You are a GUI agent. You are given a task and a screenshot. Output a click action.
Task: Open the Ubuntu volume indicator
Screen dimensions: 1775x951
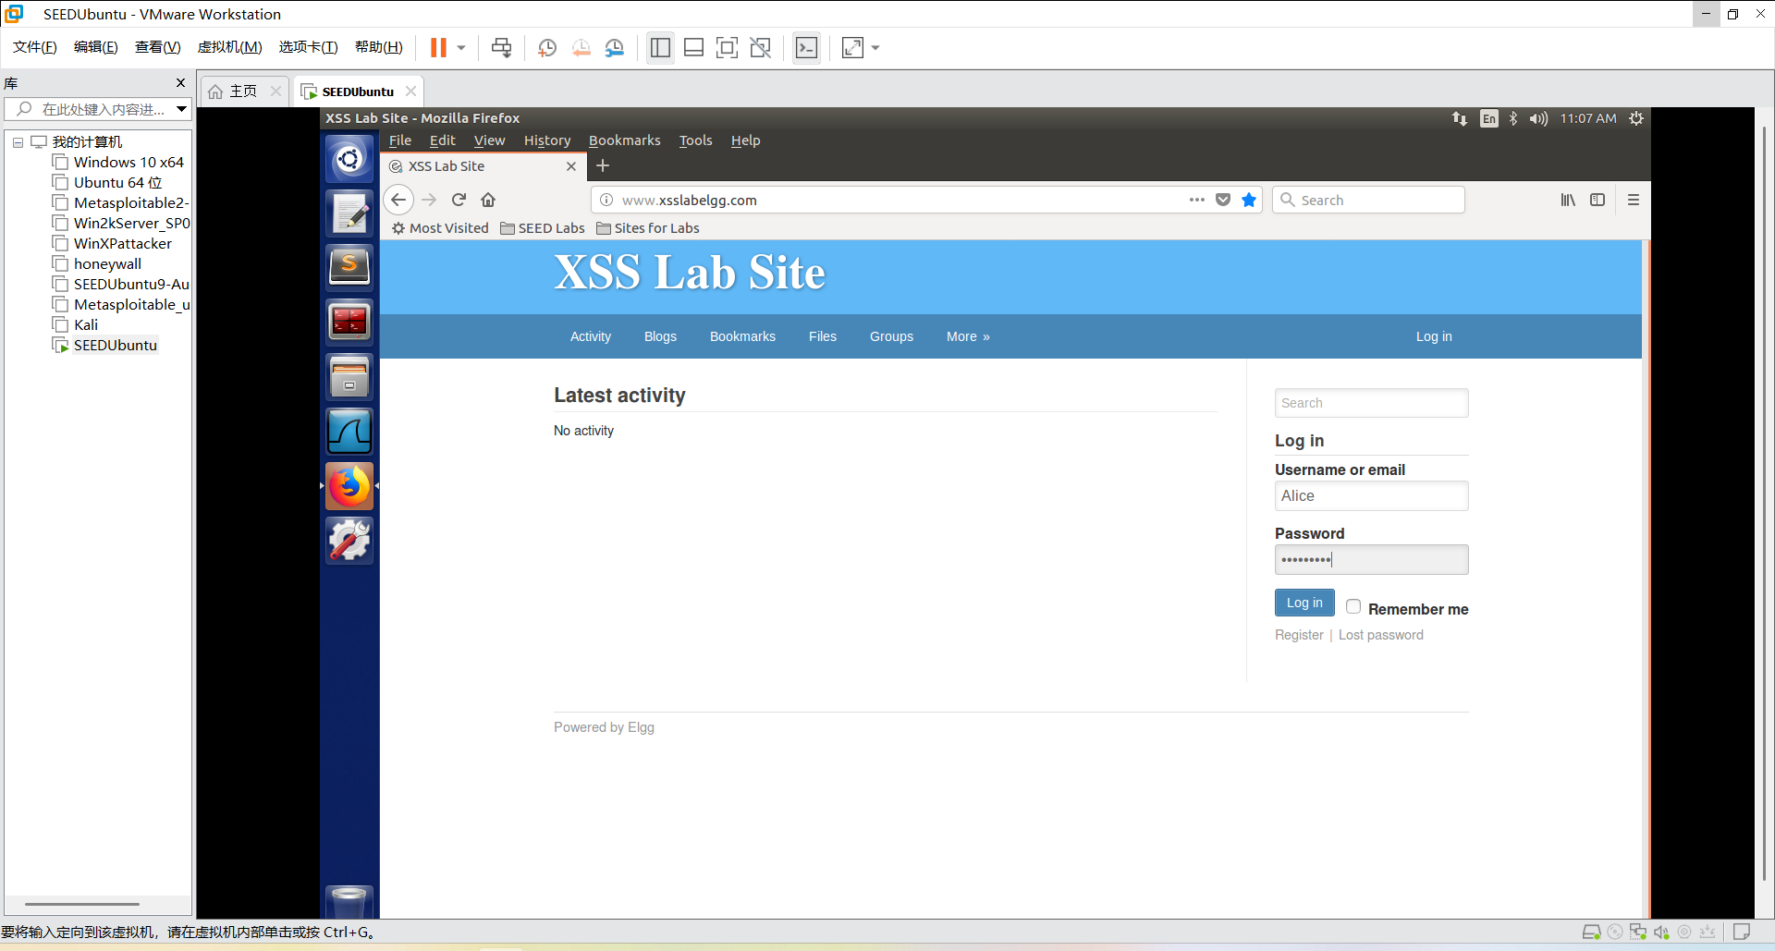[x=1538, y=118]
